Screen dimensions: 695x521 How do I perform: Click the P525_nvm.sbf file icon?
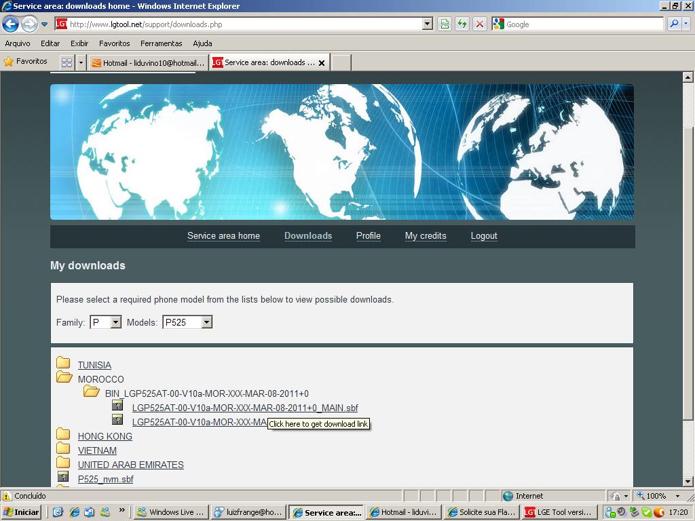click(63, 476)
